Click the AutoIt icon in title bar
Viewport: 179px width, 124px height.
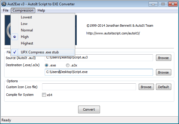pos(4,4)
